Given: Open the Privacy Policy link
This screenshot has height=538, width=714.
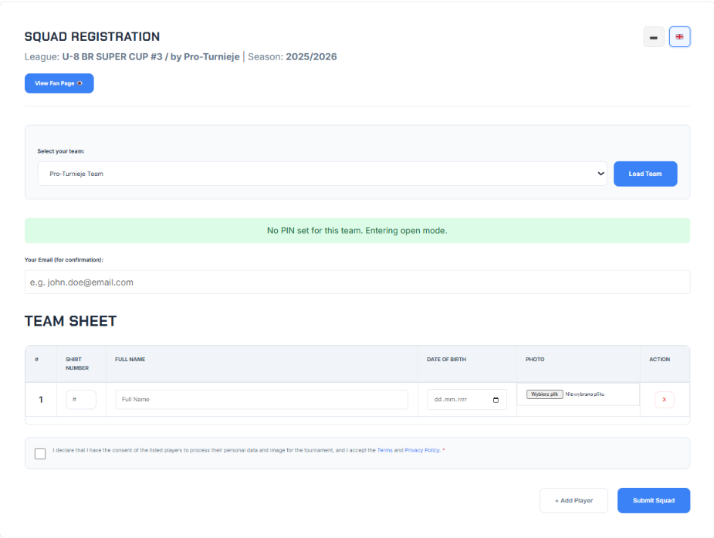Looking at the screenshot, I should [x=422, y=450].
